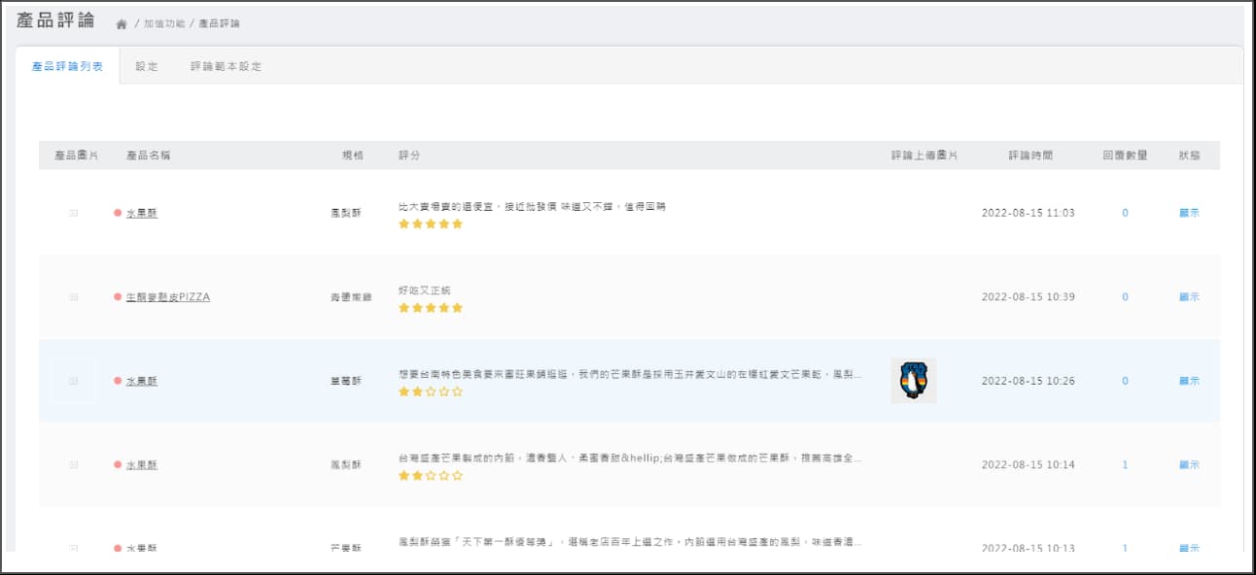
Task: Open the 設定 tab
Action: [147, 67]
